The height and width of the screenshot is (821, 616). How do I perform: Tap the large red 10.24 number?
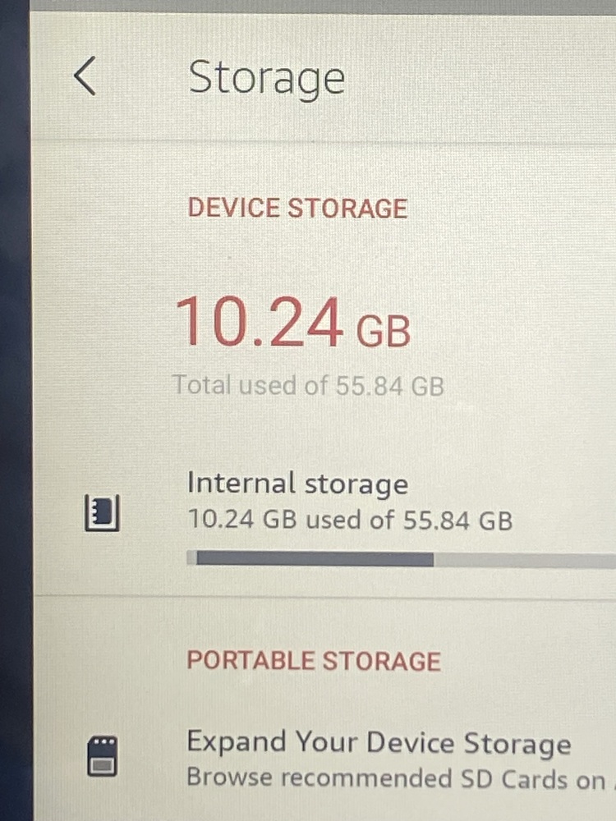260,322
